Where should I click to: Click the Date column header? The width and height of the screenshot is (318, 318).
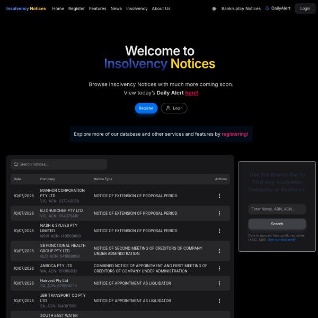coord(17,179)
